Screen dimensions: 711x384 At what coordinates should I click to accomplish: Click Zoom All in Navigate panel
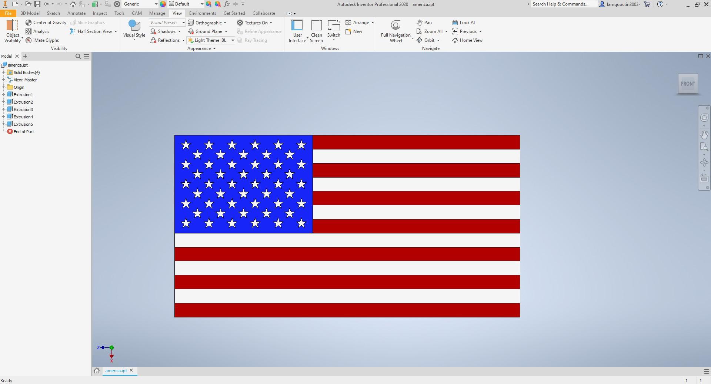coord(430,31)
